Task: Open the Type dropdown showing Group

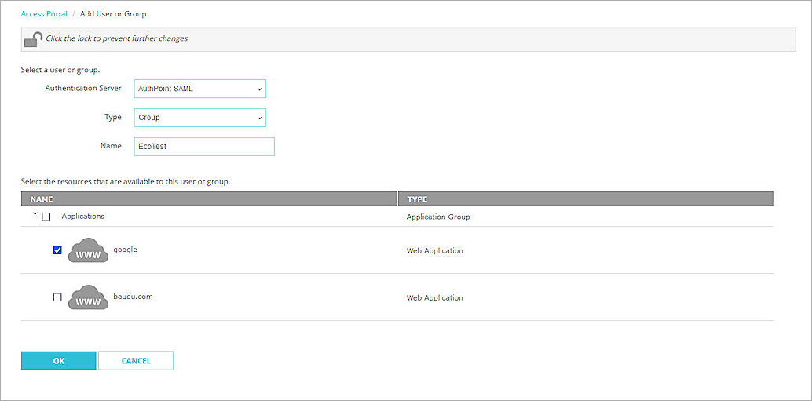Action: pyautogui.click(x=200, y=118)
